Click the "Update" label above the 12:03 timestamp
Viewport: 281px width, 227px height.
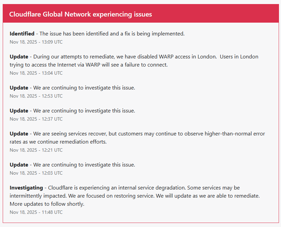tap(19, 165)
